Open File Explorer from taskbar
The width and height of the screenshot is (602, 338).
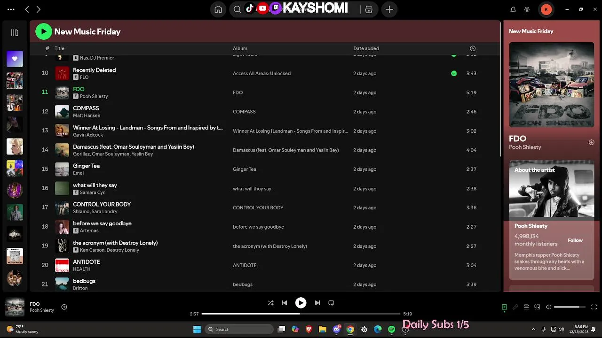click(x=323, y=329)
